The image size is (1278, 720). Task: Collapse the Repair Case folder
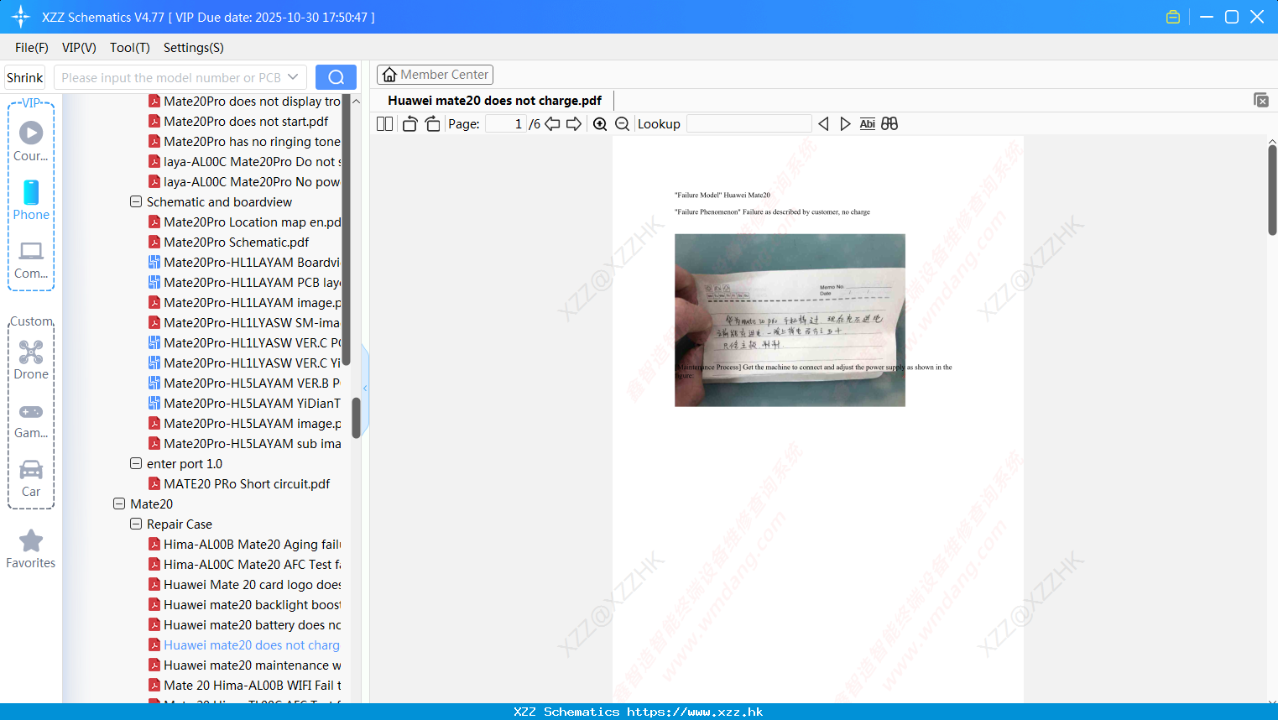(136, 524)
